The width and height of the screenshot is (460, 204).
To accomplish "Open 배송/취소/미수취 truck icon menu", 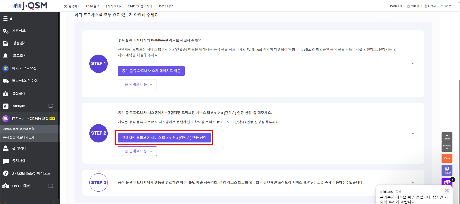I will pos(5,81).
